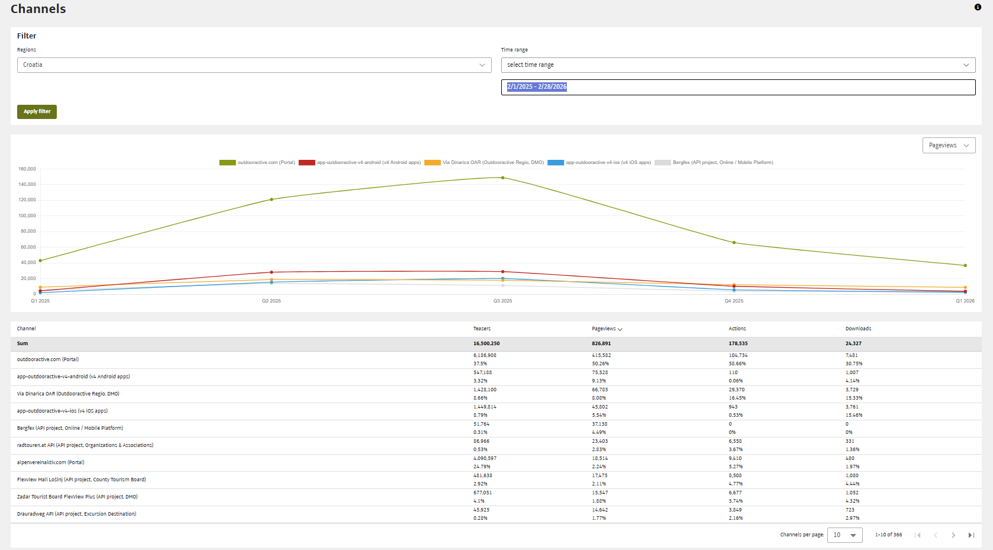
Task: Jump to the first page of channels
Action: pyautogui.click(x=918, y=535)
